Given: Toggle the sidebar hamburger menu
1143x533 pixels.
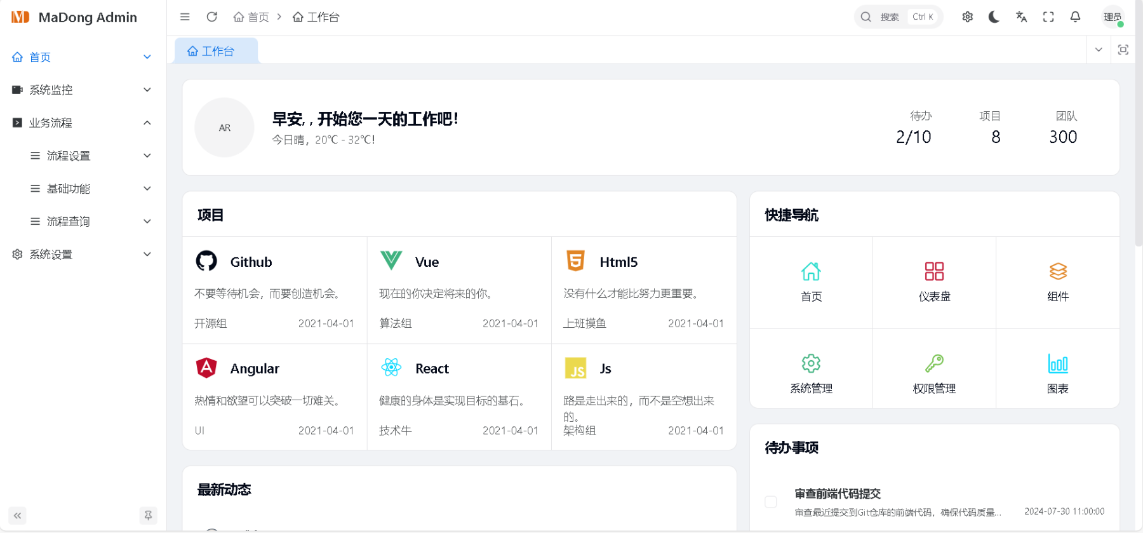Looking at the screenshot, I should (x=185, y=17).
